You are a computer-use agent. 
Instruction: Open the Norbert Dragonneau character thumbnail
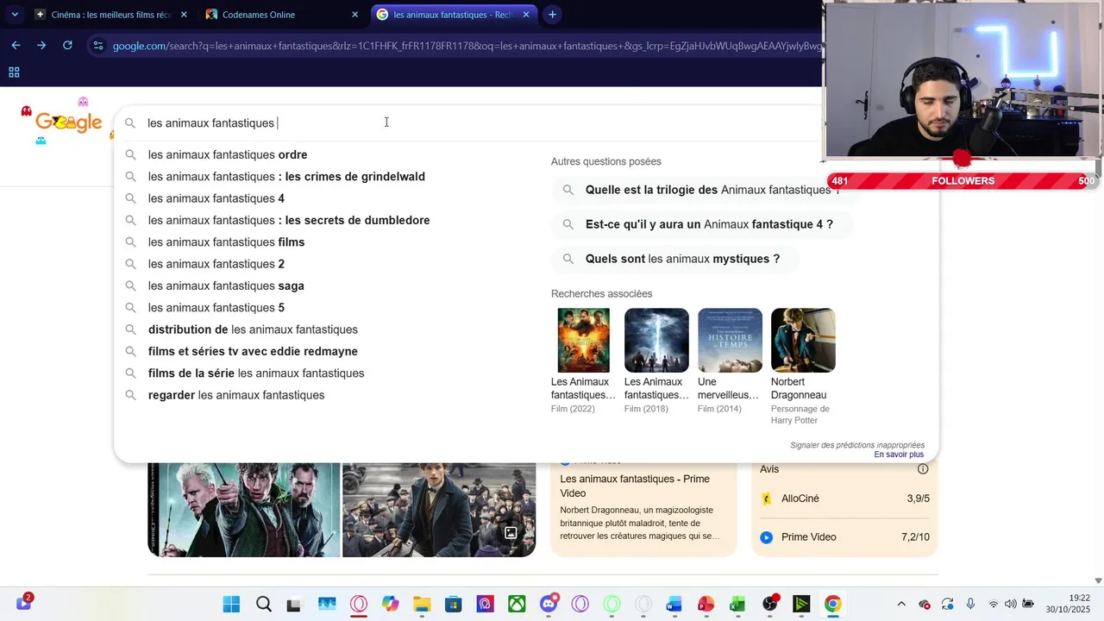tap(803, 340)
